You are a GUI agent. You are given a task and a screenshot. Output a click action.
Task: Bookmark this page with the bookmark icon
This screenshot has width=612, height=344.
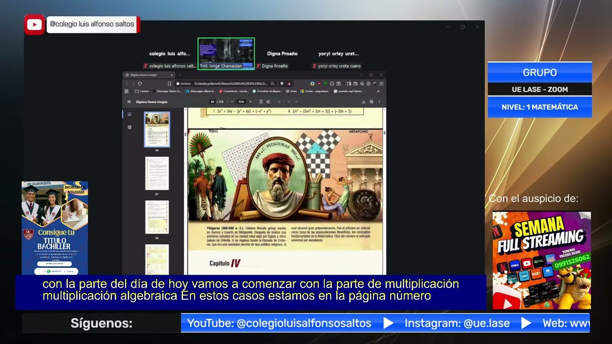[x=169, y=84]
